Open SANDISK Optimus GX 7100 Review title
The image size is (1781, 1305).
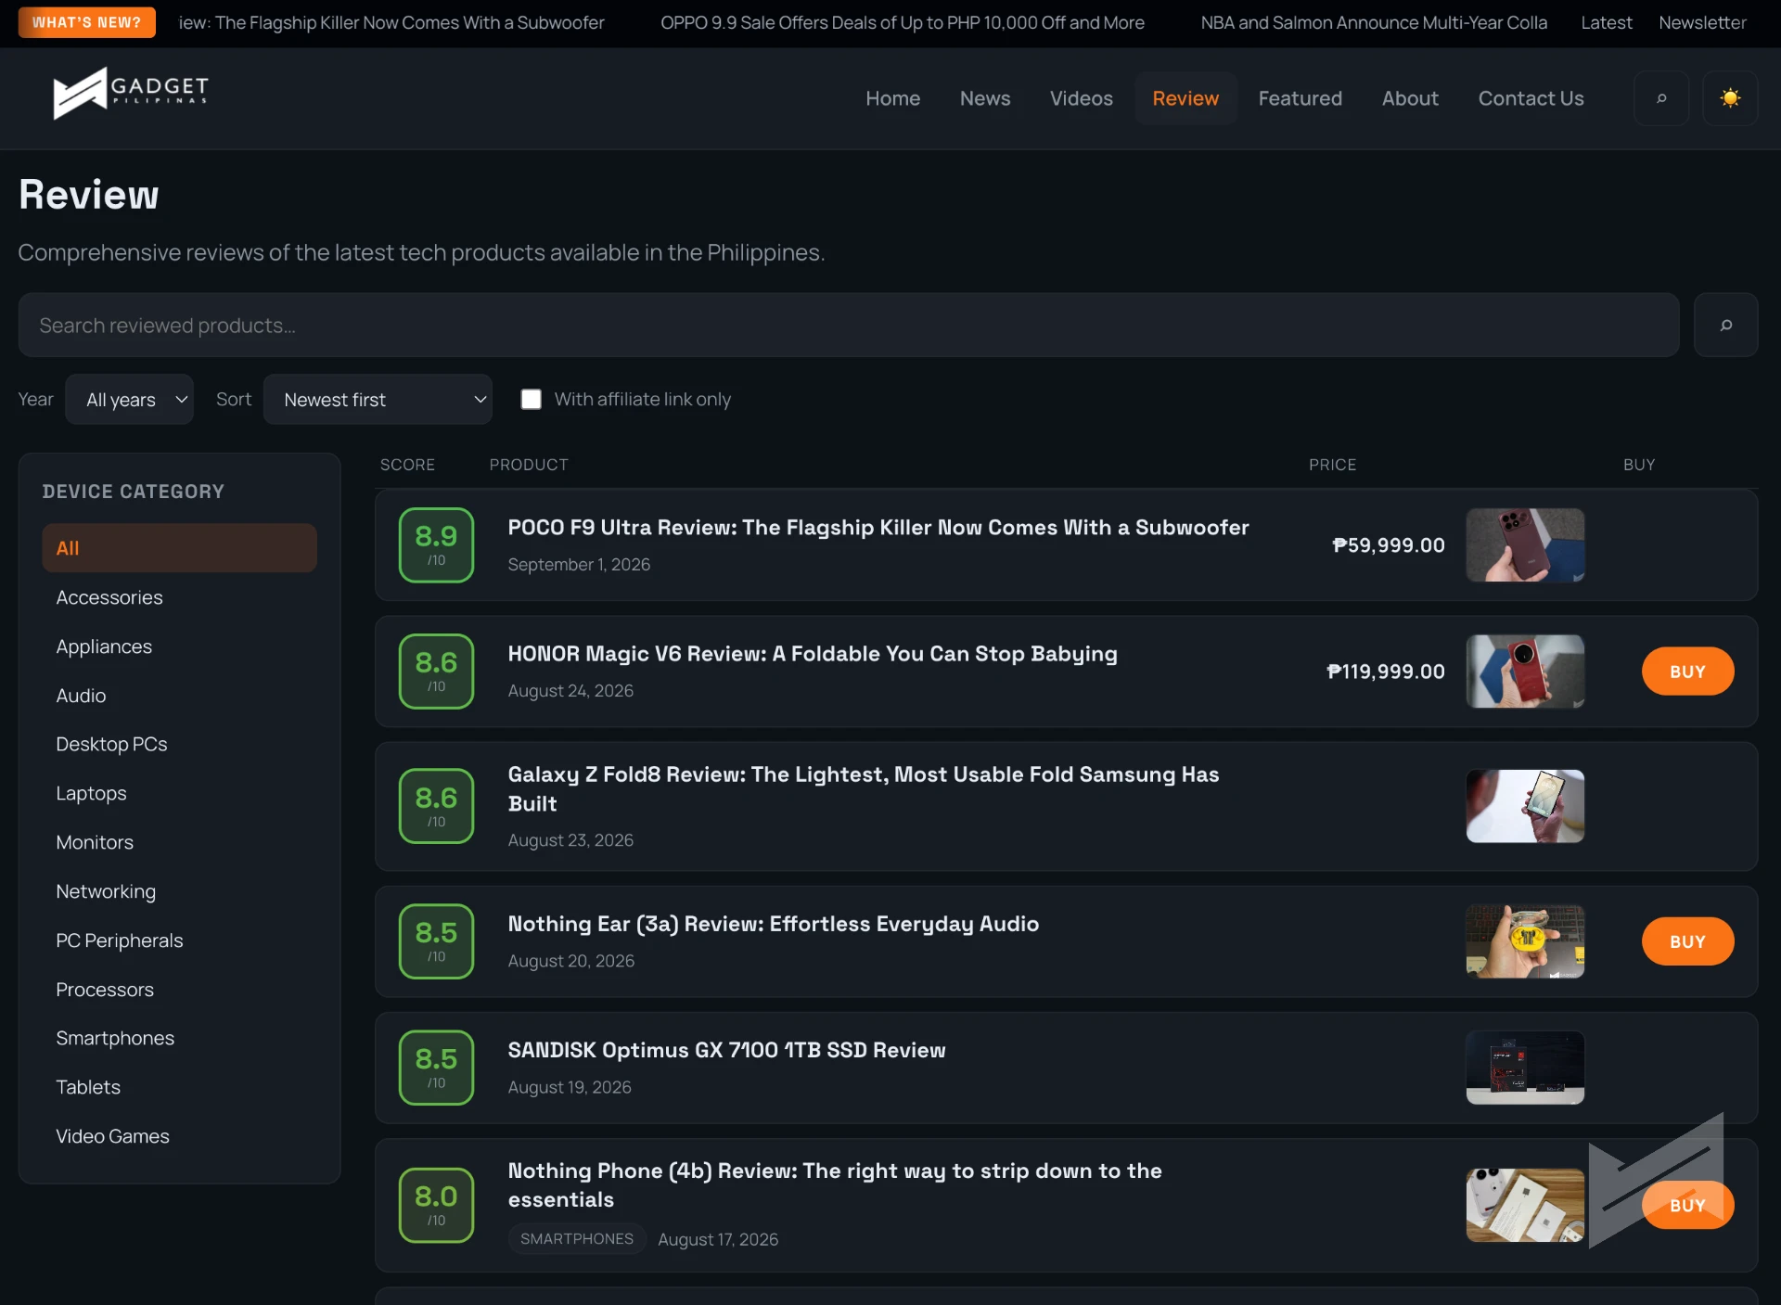(x=726, y=1050)
